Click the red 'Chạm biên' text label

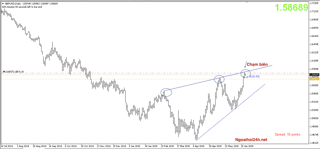(257, 65)
